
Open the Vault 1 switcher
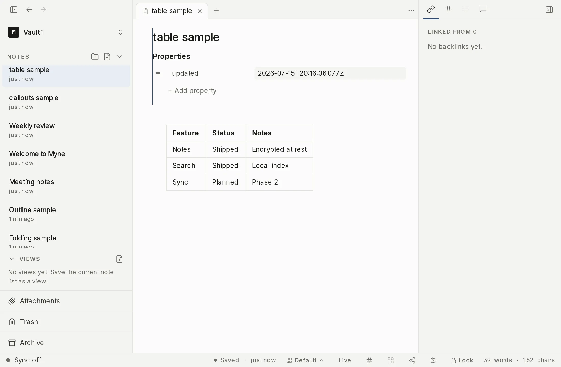[x=66, y=32]
